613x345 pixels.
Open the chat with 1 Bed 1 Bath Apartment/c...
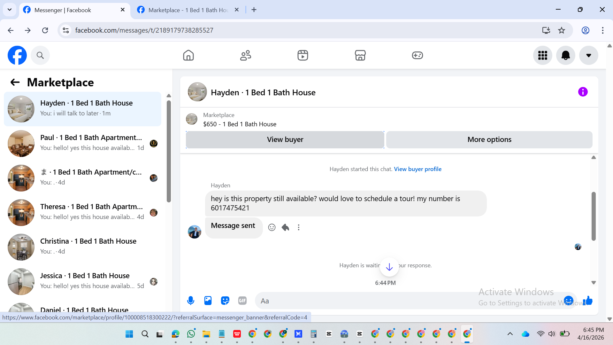tap(82, 178)
